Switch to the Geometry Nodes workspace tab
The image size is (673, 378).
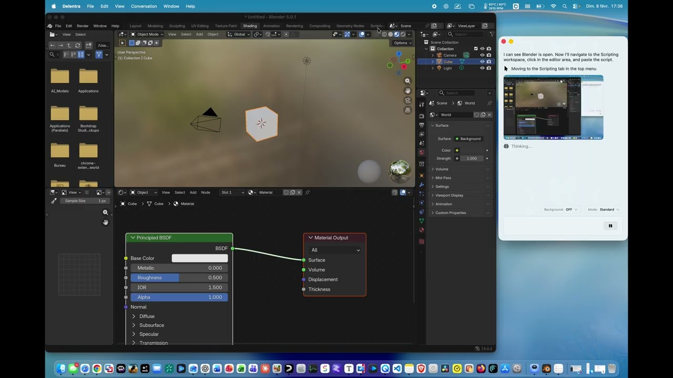[350, 26]
